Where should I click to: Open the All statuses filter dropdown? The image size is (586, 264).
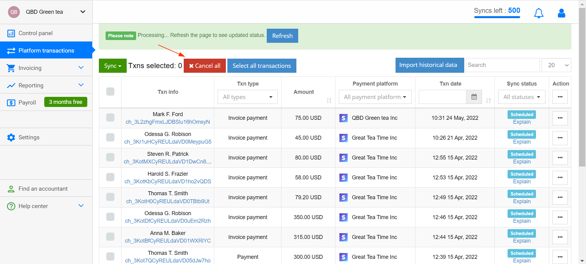[522, 97]
